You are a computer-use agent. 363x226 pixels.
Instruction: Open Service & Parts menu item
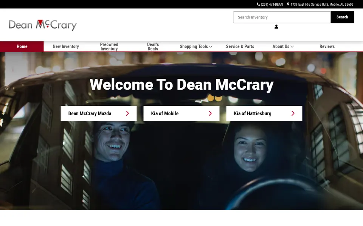[240, 46]
